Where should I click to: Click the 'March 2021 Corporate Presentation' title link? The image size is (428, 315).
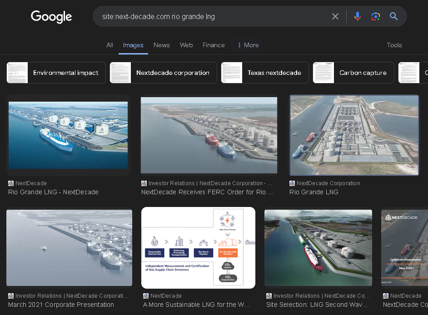(61, 305)
